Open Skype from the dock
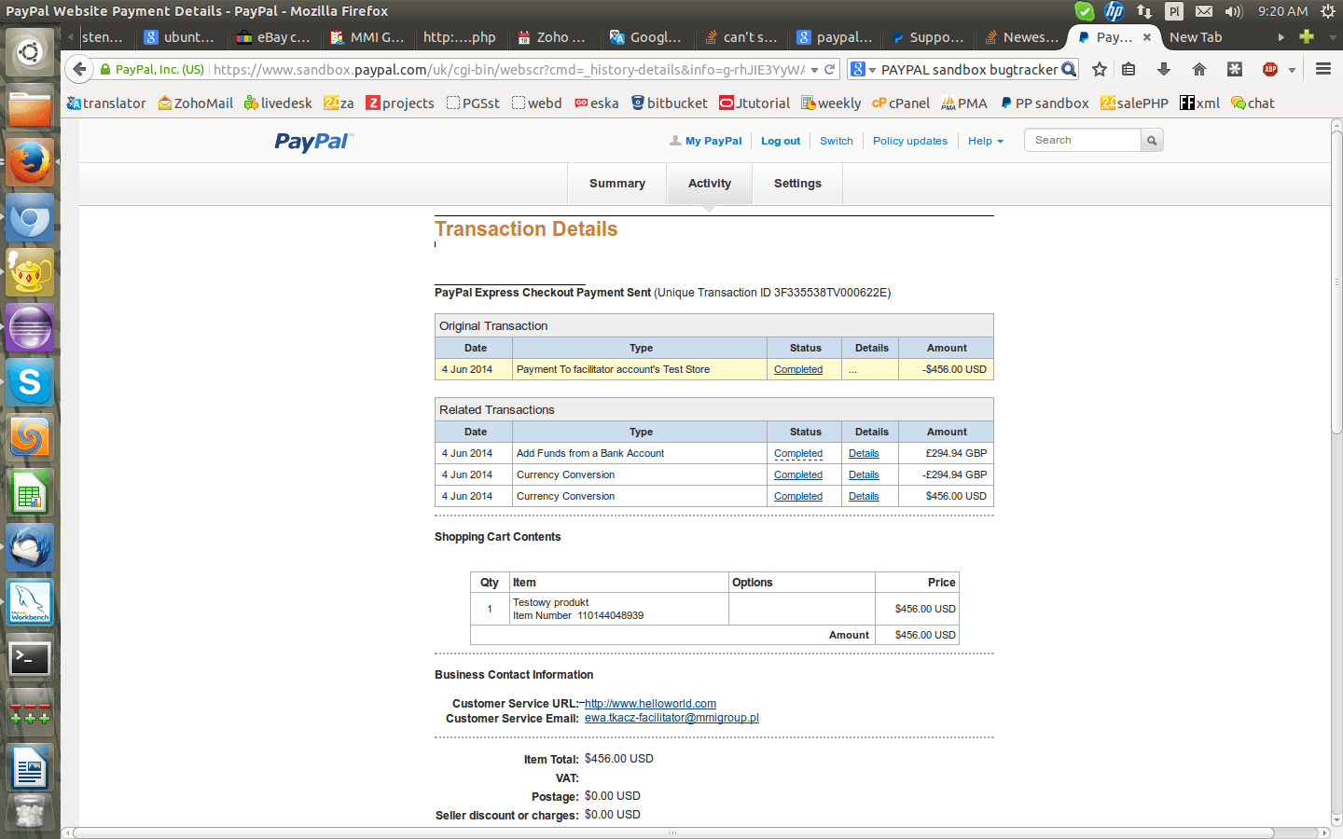Viewport: 1343px width, 839px height. pos(30,382)
